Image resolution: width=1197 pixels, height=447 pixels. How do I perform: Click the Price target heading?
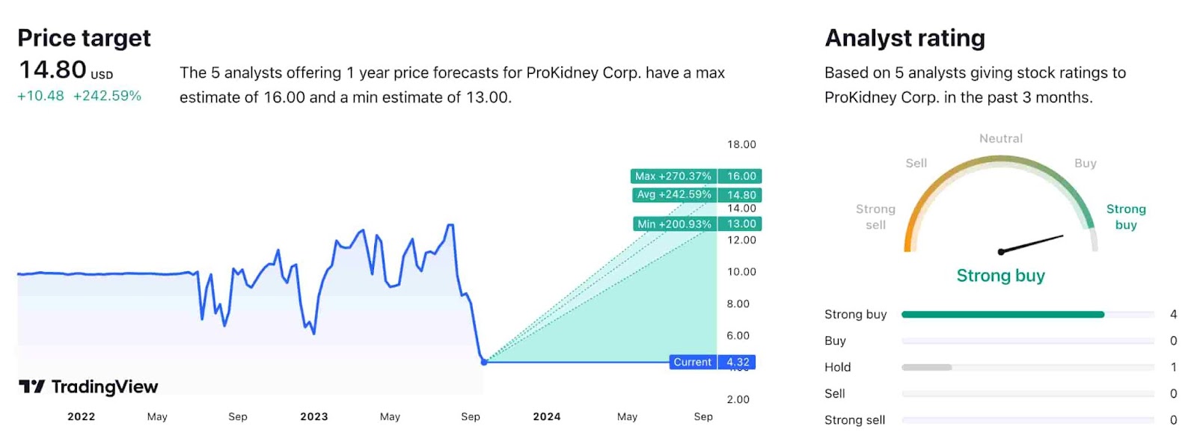[x=84, y=38]
